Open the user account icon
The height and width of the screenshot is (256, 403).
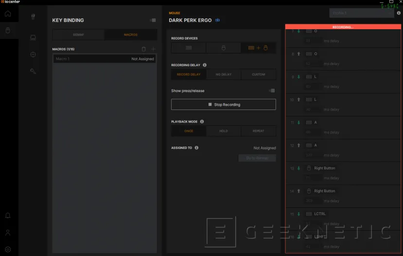click(8, 233)
